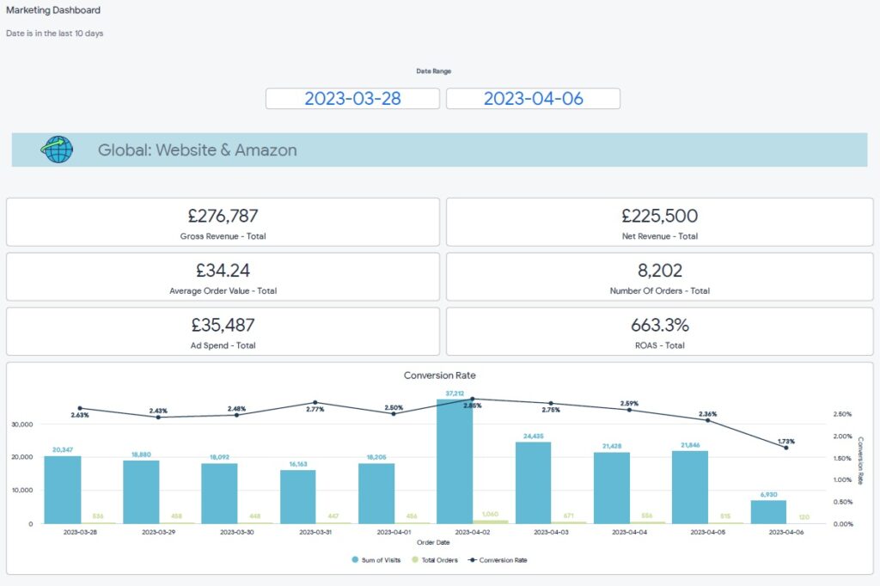The width and height of the screenshot is (880, 586).
Task: Click the Conversion Rate chart title
Action: coord(440,375)
